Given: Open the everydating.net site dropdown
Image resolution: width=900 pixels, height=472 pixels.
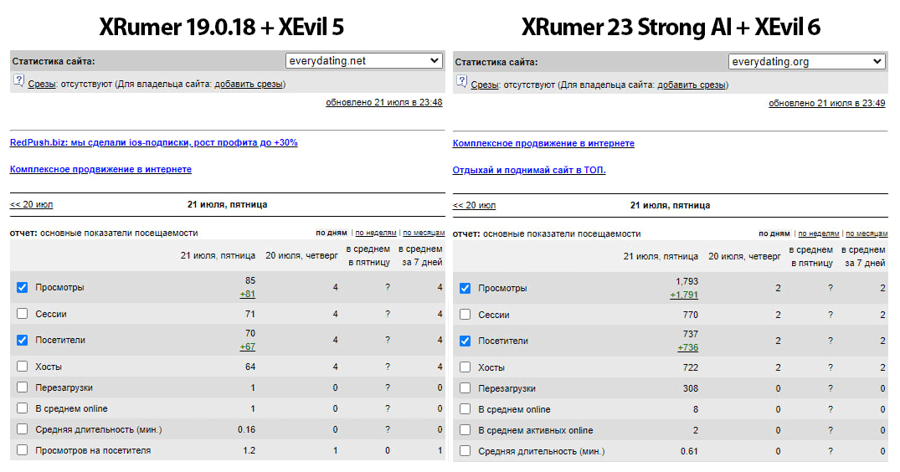Looking at the screenshot, I should coord(364,61).
